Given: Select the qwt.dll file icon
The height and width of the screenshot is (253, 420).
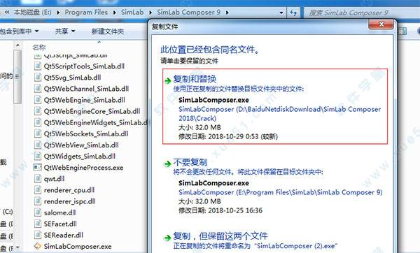Looking at the screenshot, I should pyautogui.click(x=38, y=179).
